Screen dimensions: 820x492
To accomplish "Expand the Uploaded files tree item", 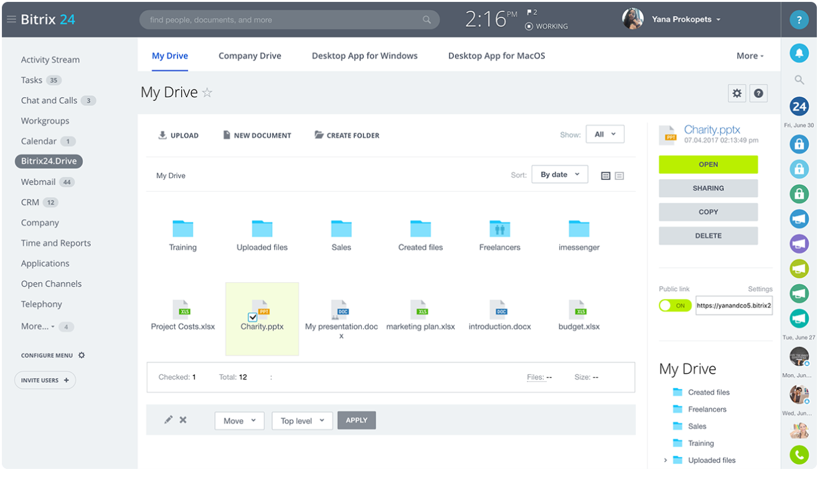I will (664, 460).
